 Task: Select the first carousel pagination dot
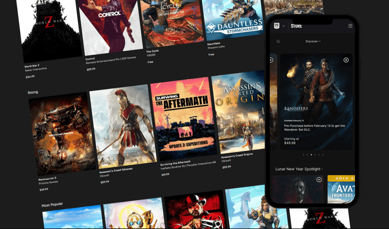coord(303,155)
